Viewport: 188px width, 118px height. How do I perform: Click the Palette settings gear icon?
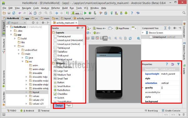pos(78,28)
